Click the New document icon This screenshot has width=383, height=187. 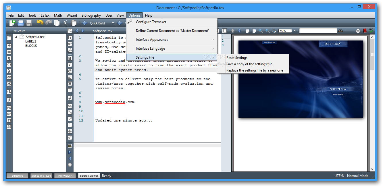(x=12, y=23)
